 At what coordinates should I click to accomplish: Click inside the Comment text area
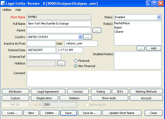[94, 79]
